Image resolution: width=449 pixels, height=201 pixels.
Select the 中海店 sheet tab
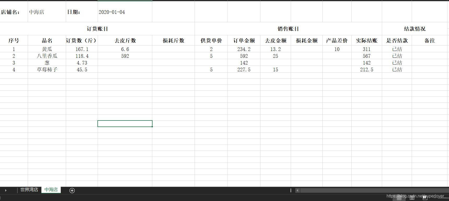point(51,190)
